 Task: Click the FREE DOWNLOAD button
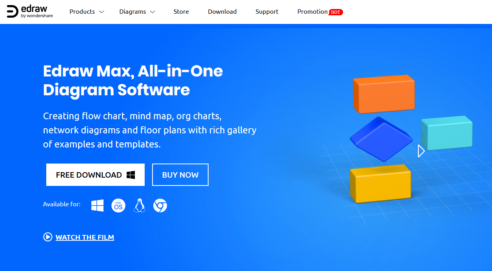pyautogui.click(x=95, y=175)
